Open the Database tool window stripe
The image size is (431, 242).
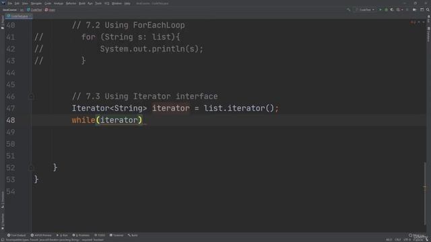428,34
